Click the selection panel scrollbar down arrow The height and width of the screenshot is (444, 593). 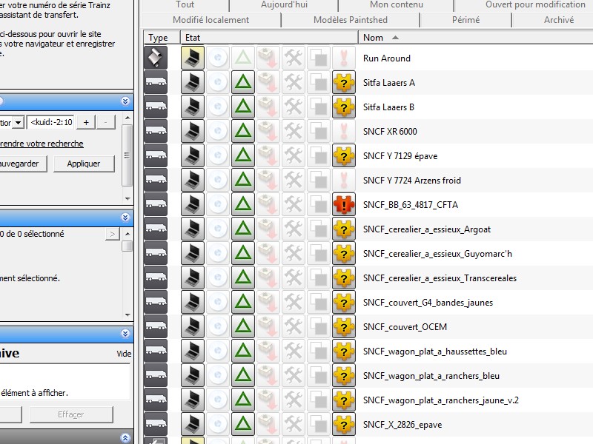[x=127, y=314]
